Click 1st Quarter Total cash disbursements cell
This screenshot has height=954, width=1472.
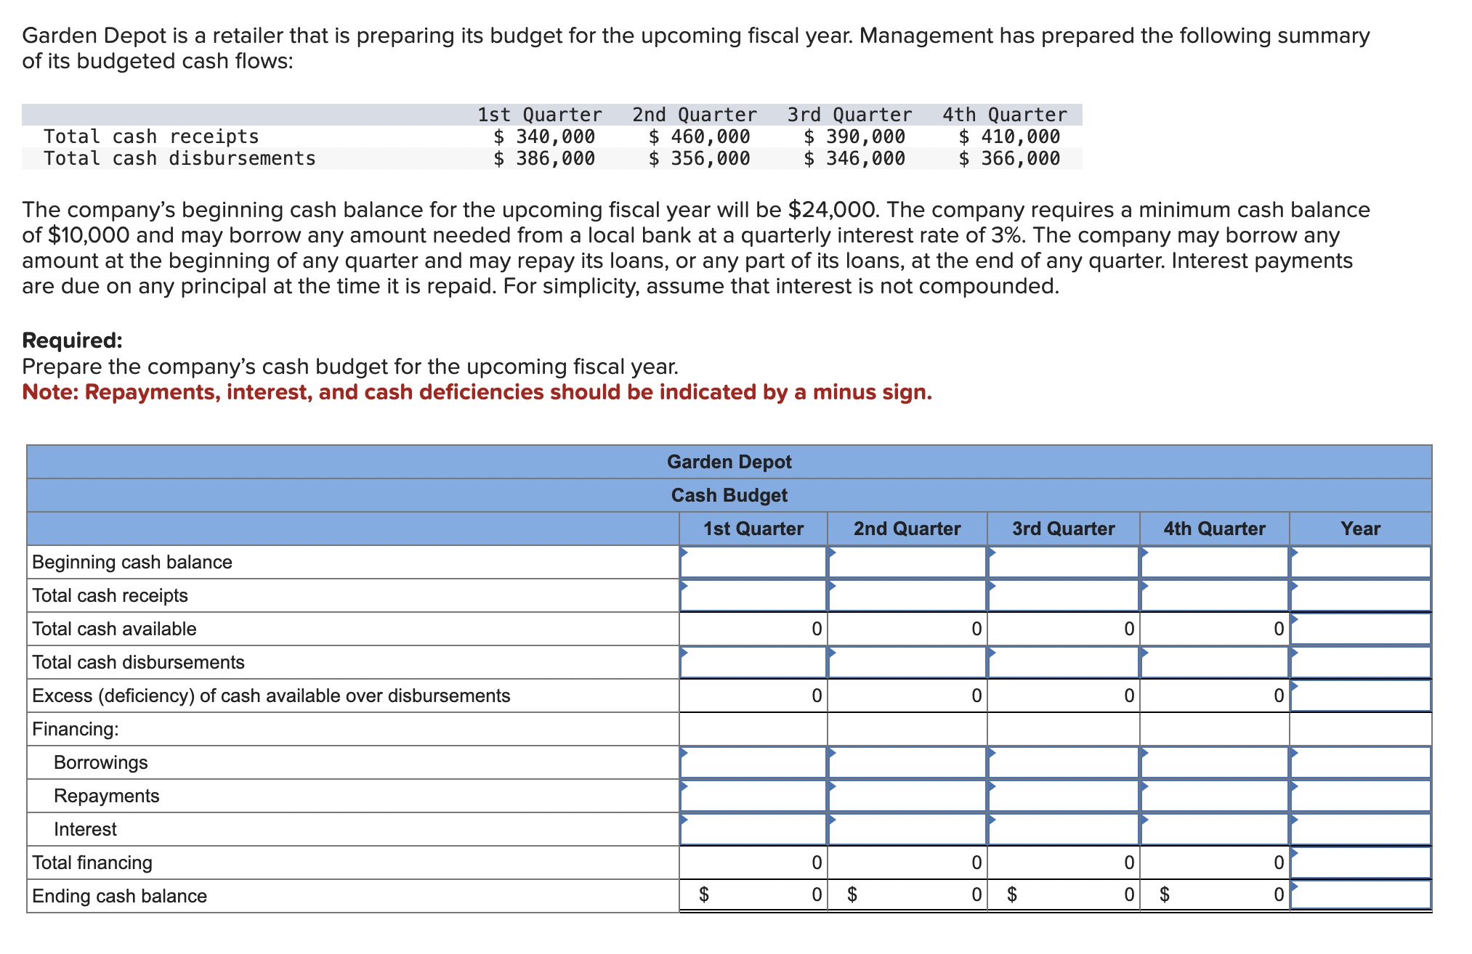point(753,662)
